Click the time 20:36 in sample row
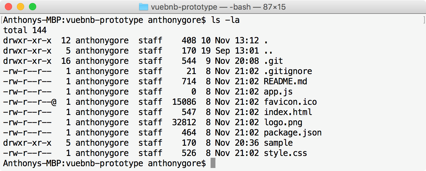 point(247,143)
